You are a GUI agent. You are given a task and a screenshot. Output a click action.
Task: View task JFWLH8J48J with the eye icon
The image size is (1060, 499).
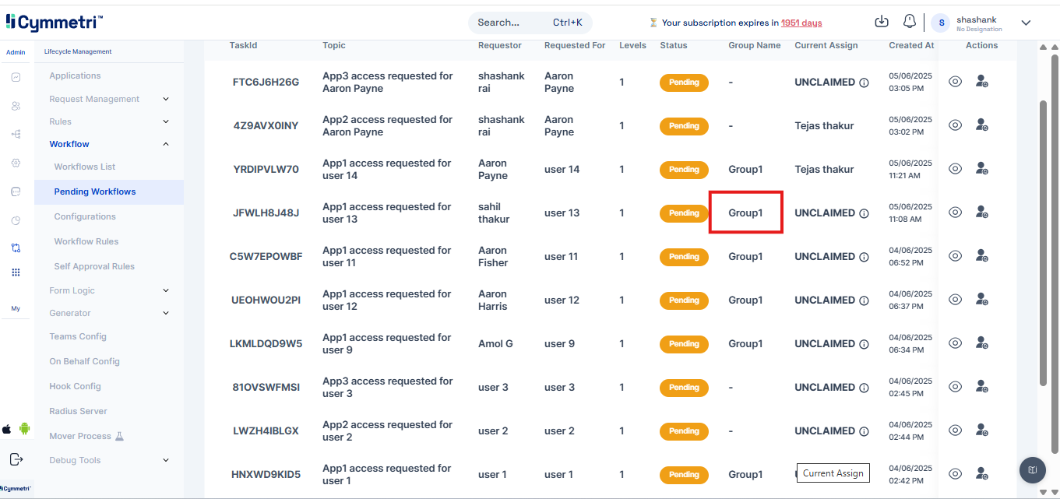click(x=955, y=213)
